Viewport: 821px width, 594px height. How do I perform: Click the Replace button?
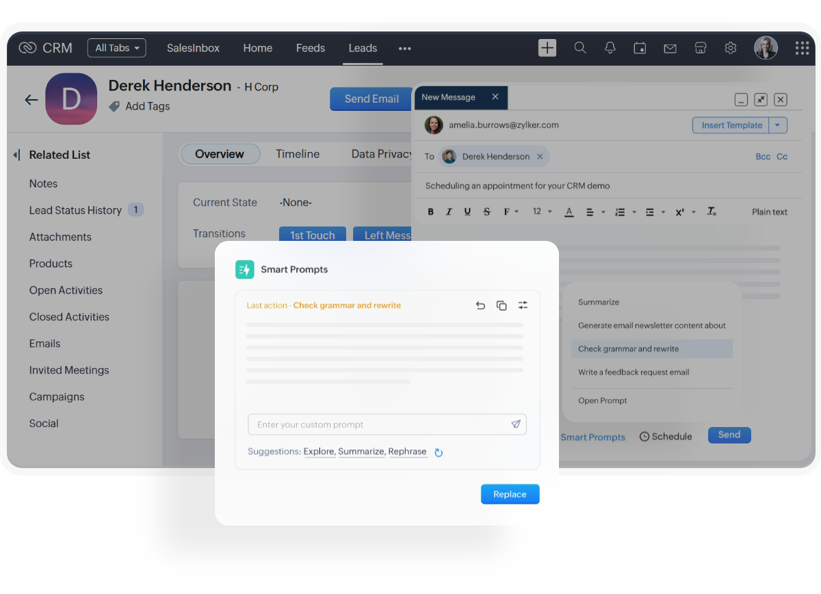[x=510, y=494]
